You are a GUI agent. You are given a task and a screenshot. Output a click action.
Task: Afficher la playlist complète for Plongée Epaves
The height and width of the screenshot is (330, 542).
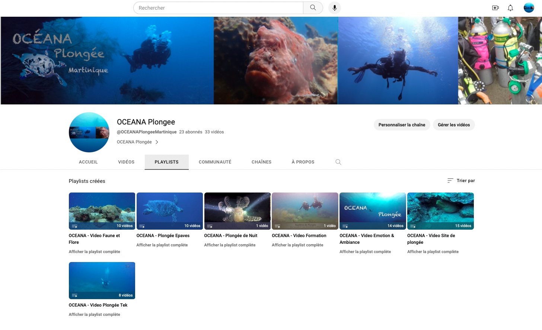[x=162, y=245]
